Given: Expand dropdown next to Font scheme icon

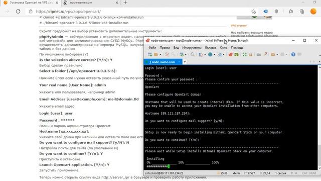Looking at the screenshot, I should [x=224, y=55].
